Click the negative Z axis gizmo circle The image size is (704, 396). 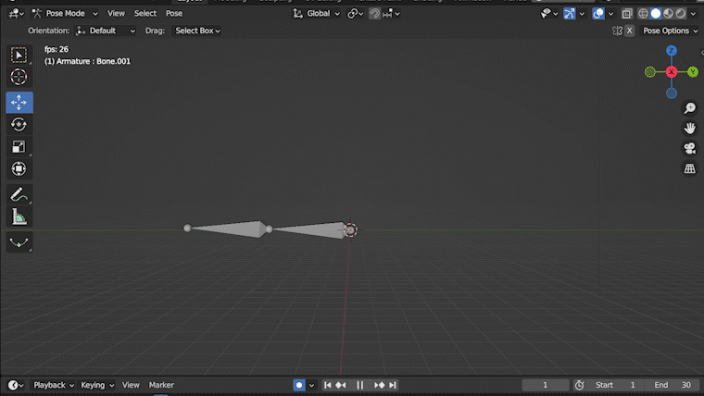click(x=672, y=93)
